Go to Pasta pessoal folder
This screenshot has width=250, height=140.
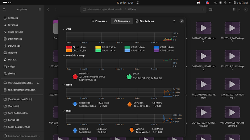(22, 32)
